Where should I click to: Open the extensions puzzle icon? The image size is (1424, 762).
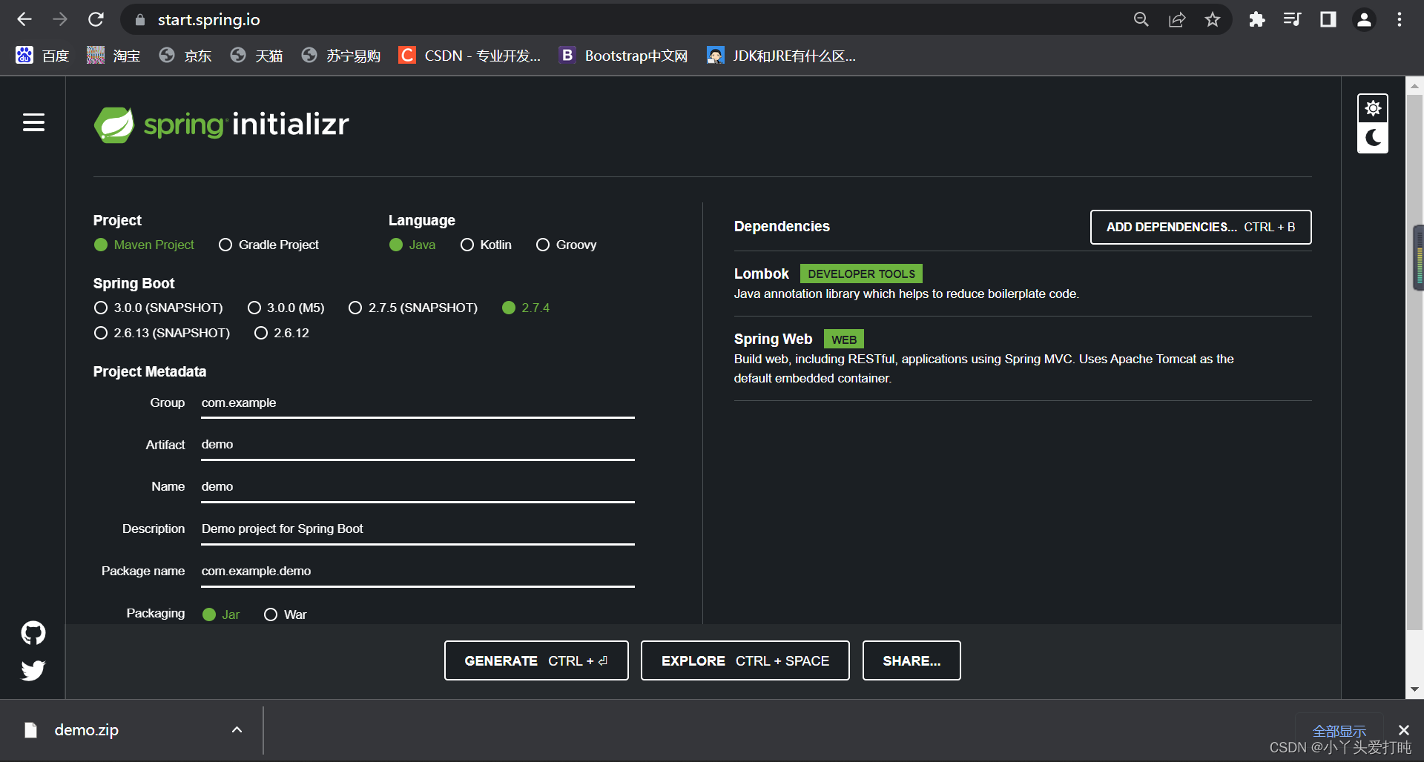click(1256, 19)
